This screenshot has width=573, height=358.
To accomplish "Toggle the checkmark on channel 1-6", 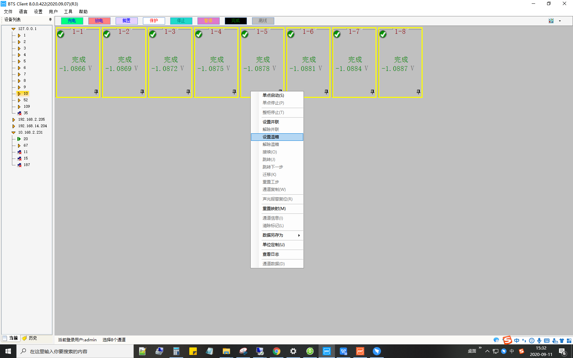I will (291, 34).
